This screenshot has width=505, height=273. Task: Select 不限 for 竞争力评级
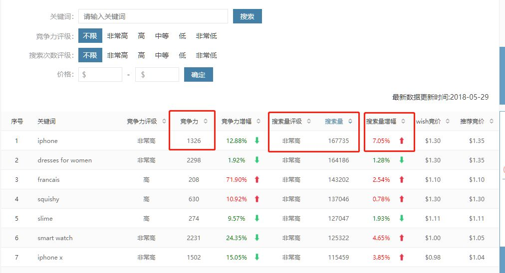[90, 36]
